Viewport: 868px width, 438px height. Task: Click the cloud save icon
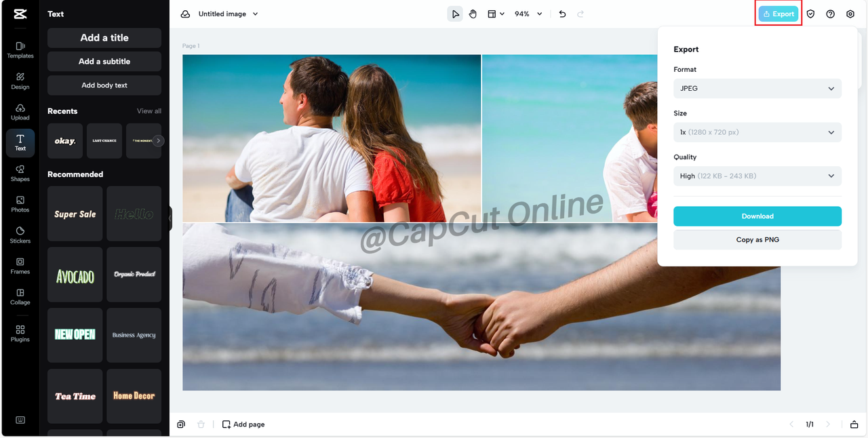point(185,14)
